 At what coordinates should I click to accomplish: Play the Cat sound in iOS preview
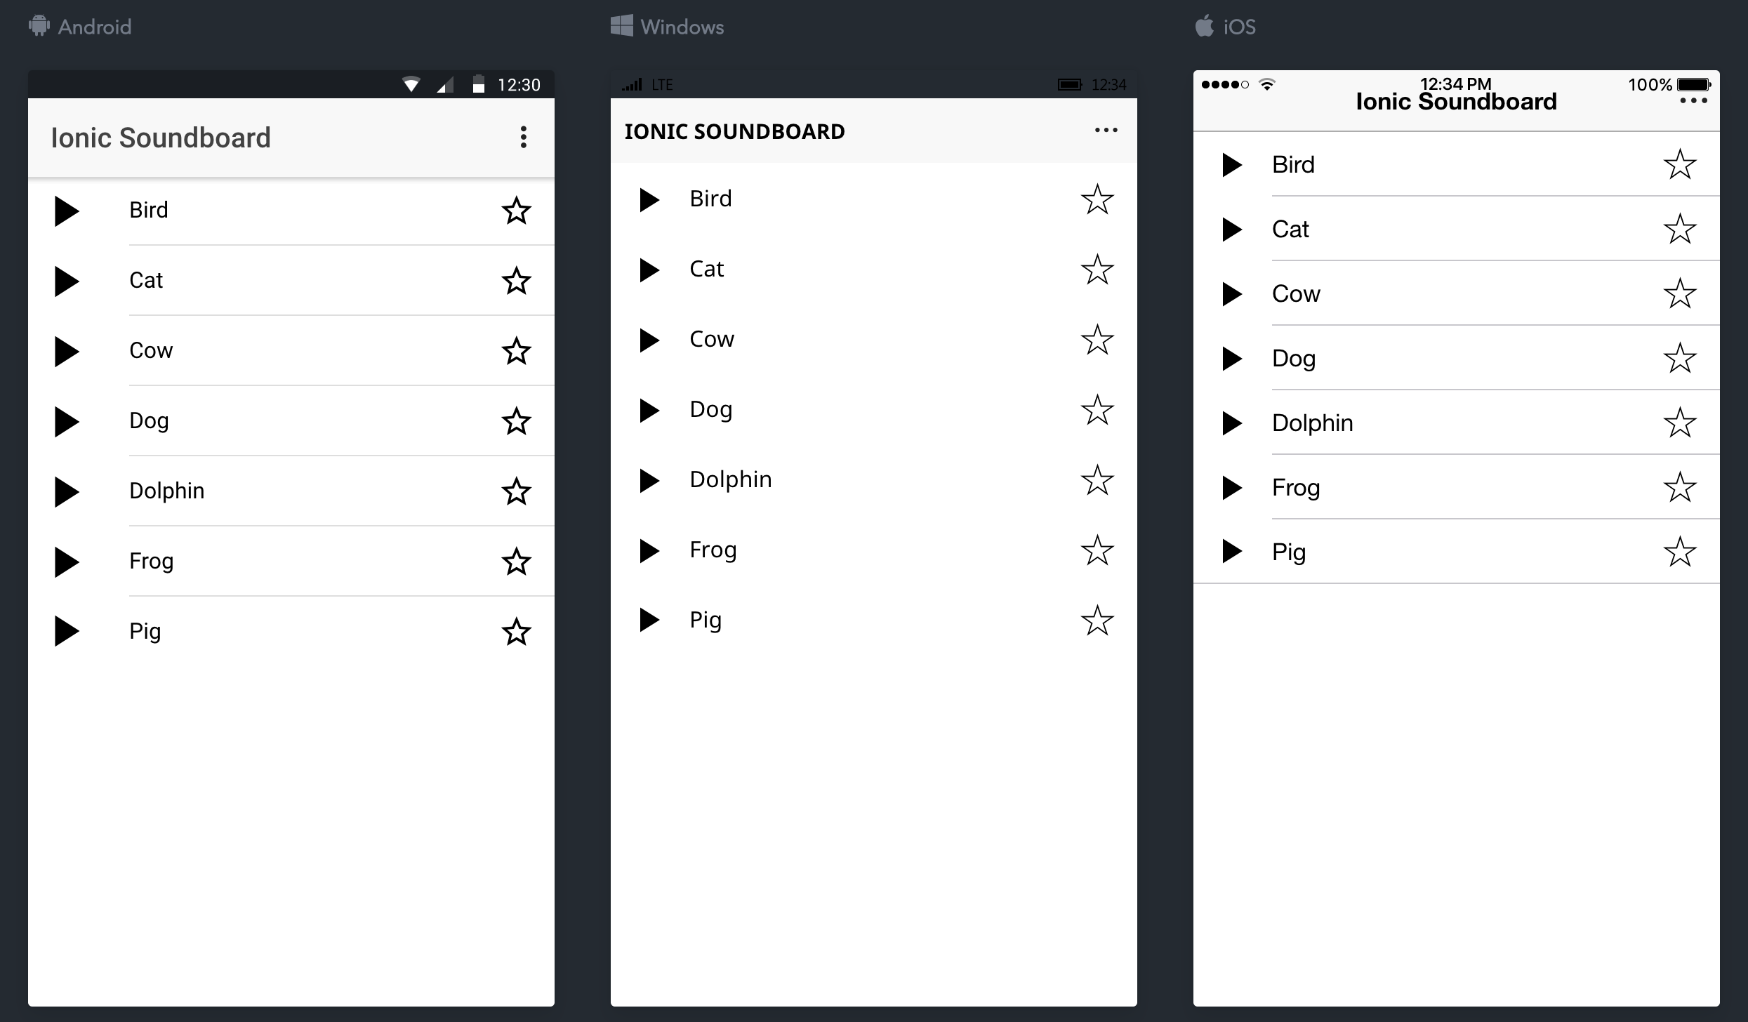[x=1232, y=230]
